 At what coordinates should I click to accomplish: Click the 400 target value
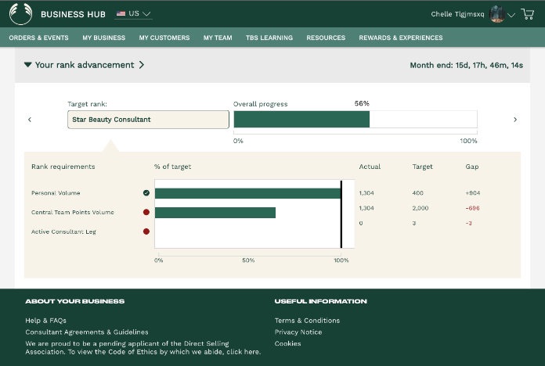click(x=418, y=193)
